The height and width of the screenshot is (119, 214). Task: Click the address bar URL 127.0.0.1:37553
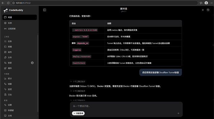pyautogui.click(x=23, y=3)
